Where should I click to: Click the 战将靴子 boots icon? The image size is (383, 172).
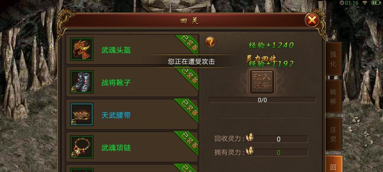(x=81, y=82)
